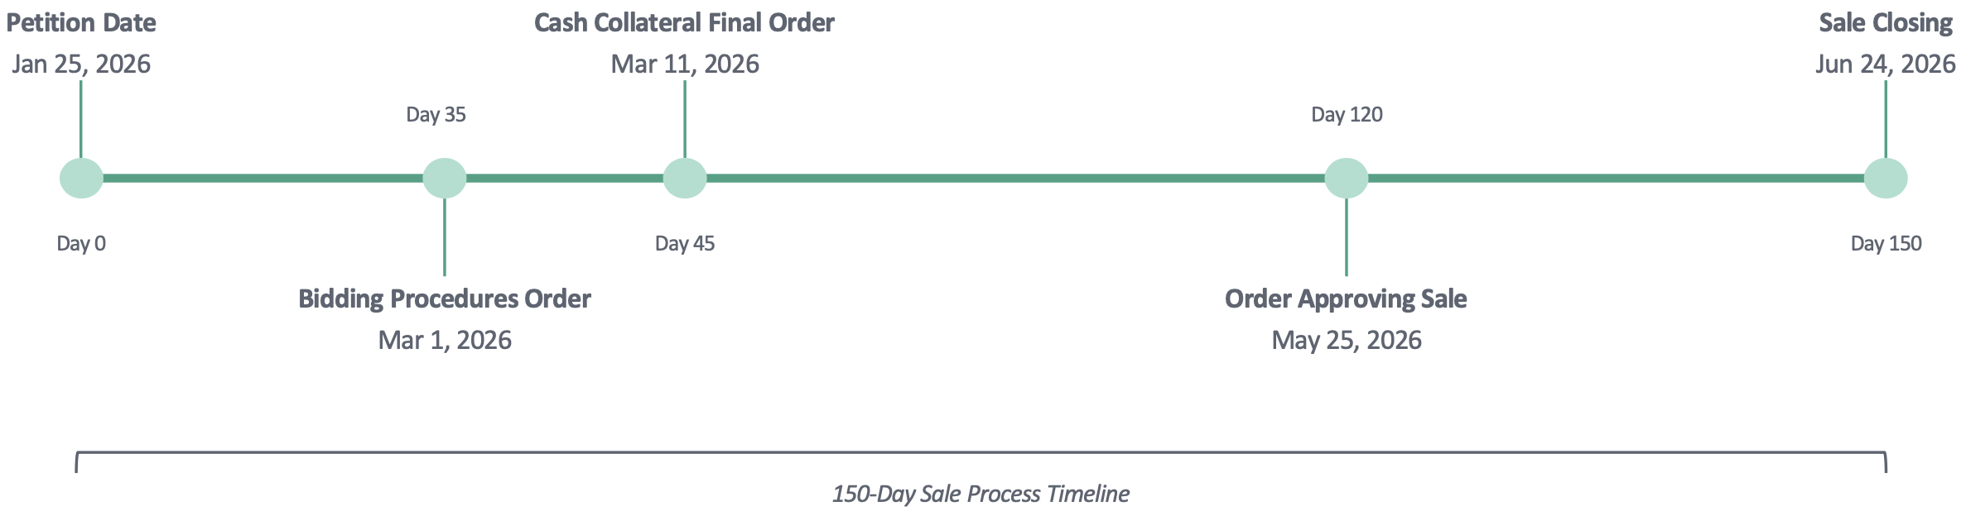Select the Order Approving Sale title
Screen dimensions: 1966x511
[1346, 298]
